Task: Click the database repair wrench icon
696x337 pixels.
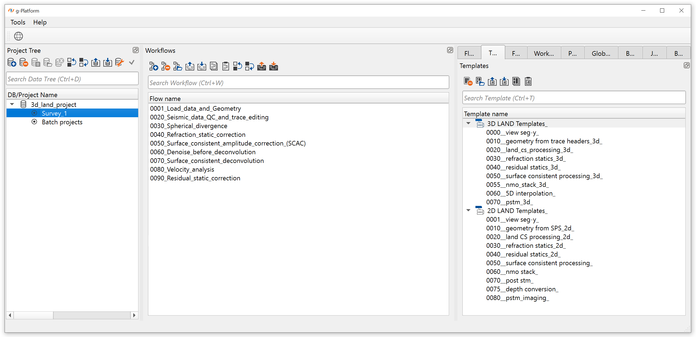Action: [119, 63]
